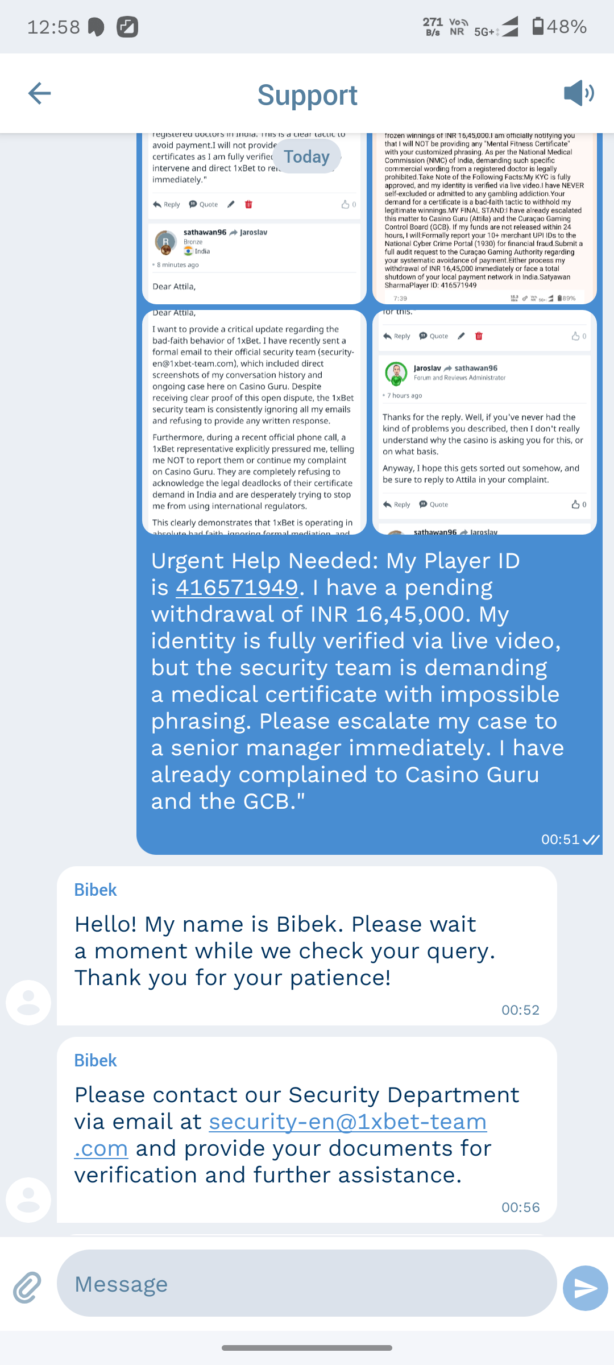Tap the Today date badge
Viewport: 614px width, 1365px height.
click(307, 156)
